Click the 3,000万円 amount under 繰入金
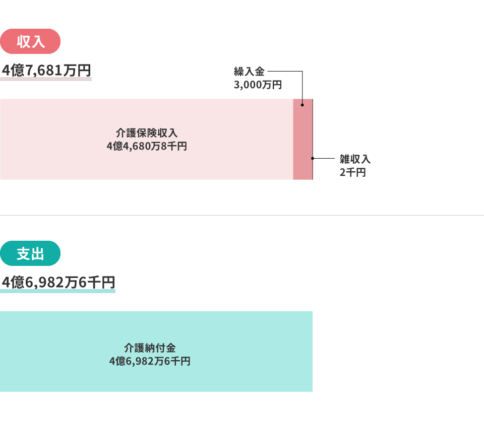484x423 pixels. [257, 85]
